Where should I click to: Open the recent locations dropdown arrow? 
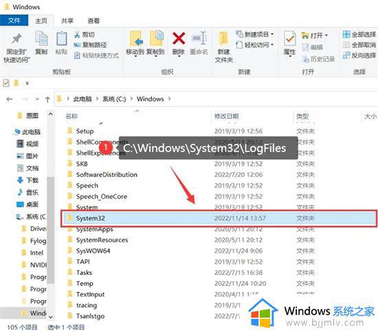pos(37,99)
